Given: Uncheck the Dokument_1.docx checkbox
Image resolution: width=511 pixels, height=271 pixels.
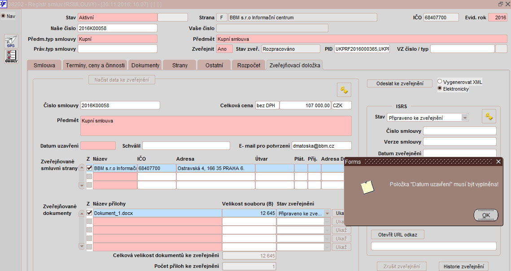Looking at the screenshot, I should [89, 213].
